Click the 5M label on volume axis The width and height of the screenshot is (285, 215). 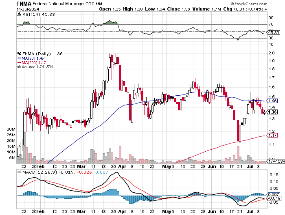12,158
